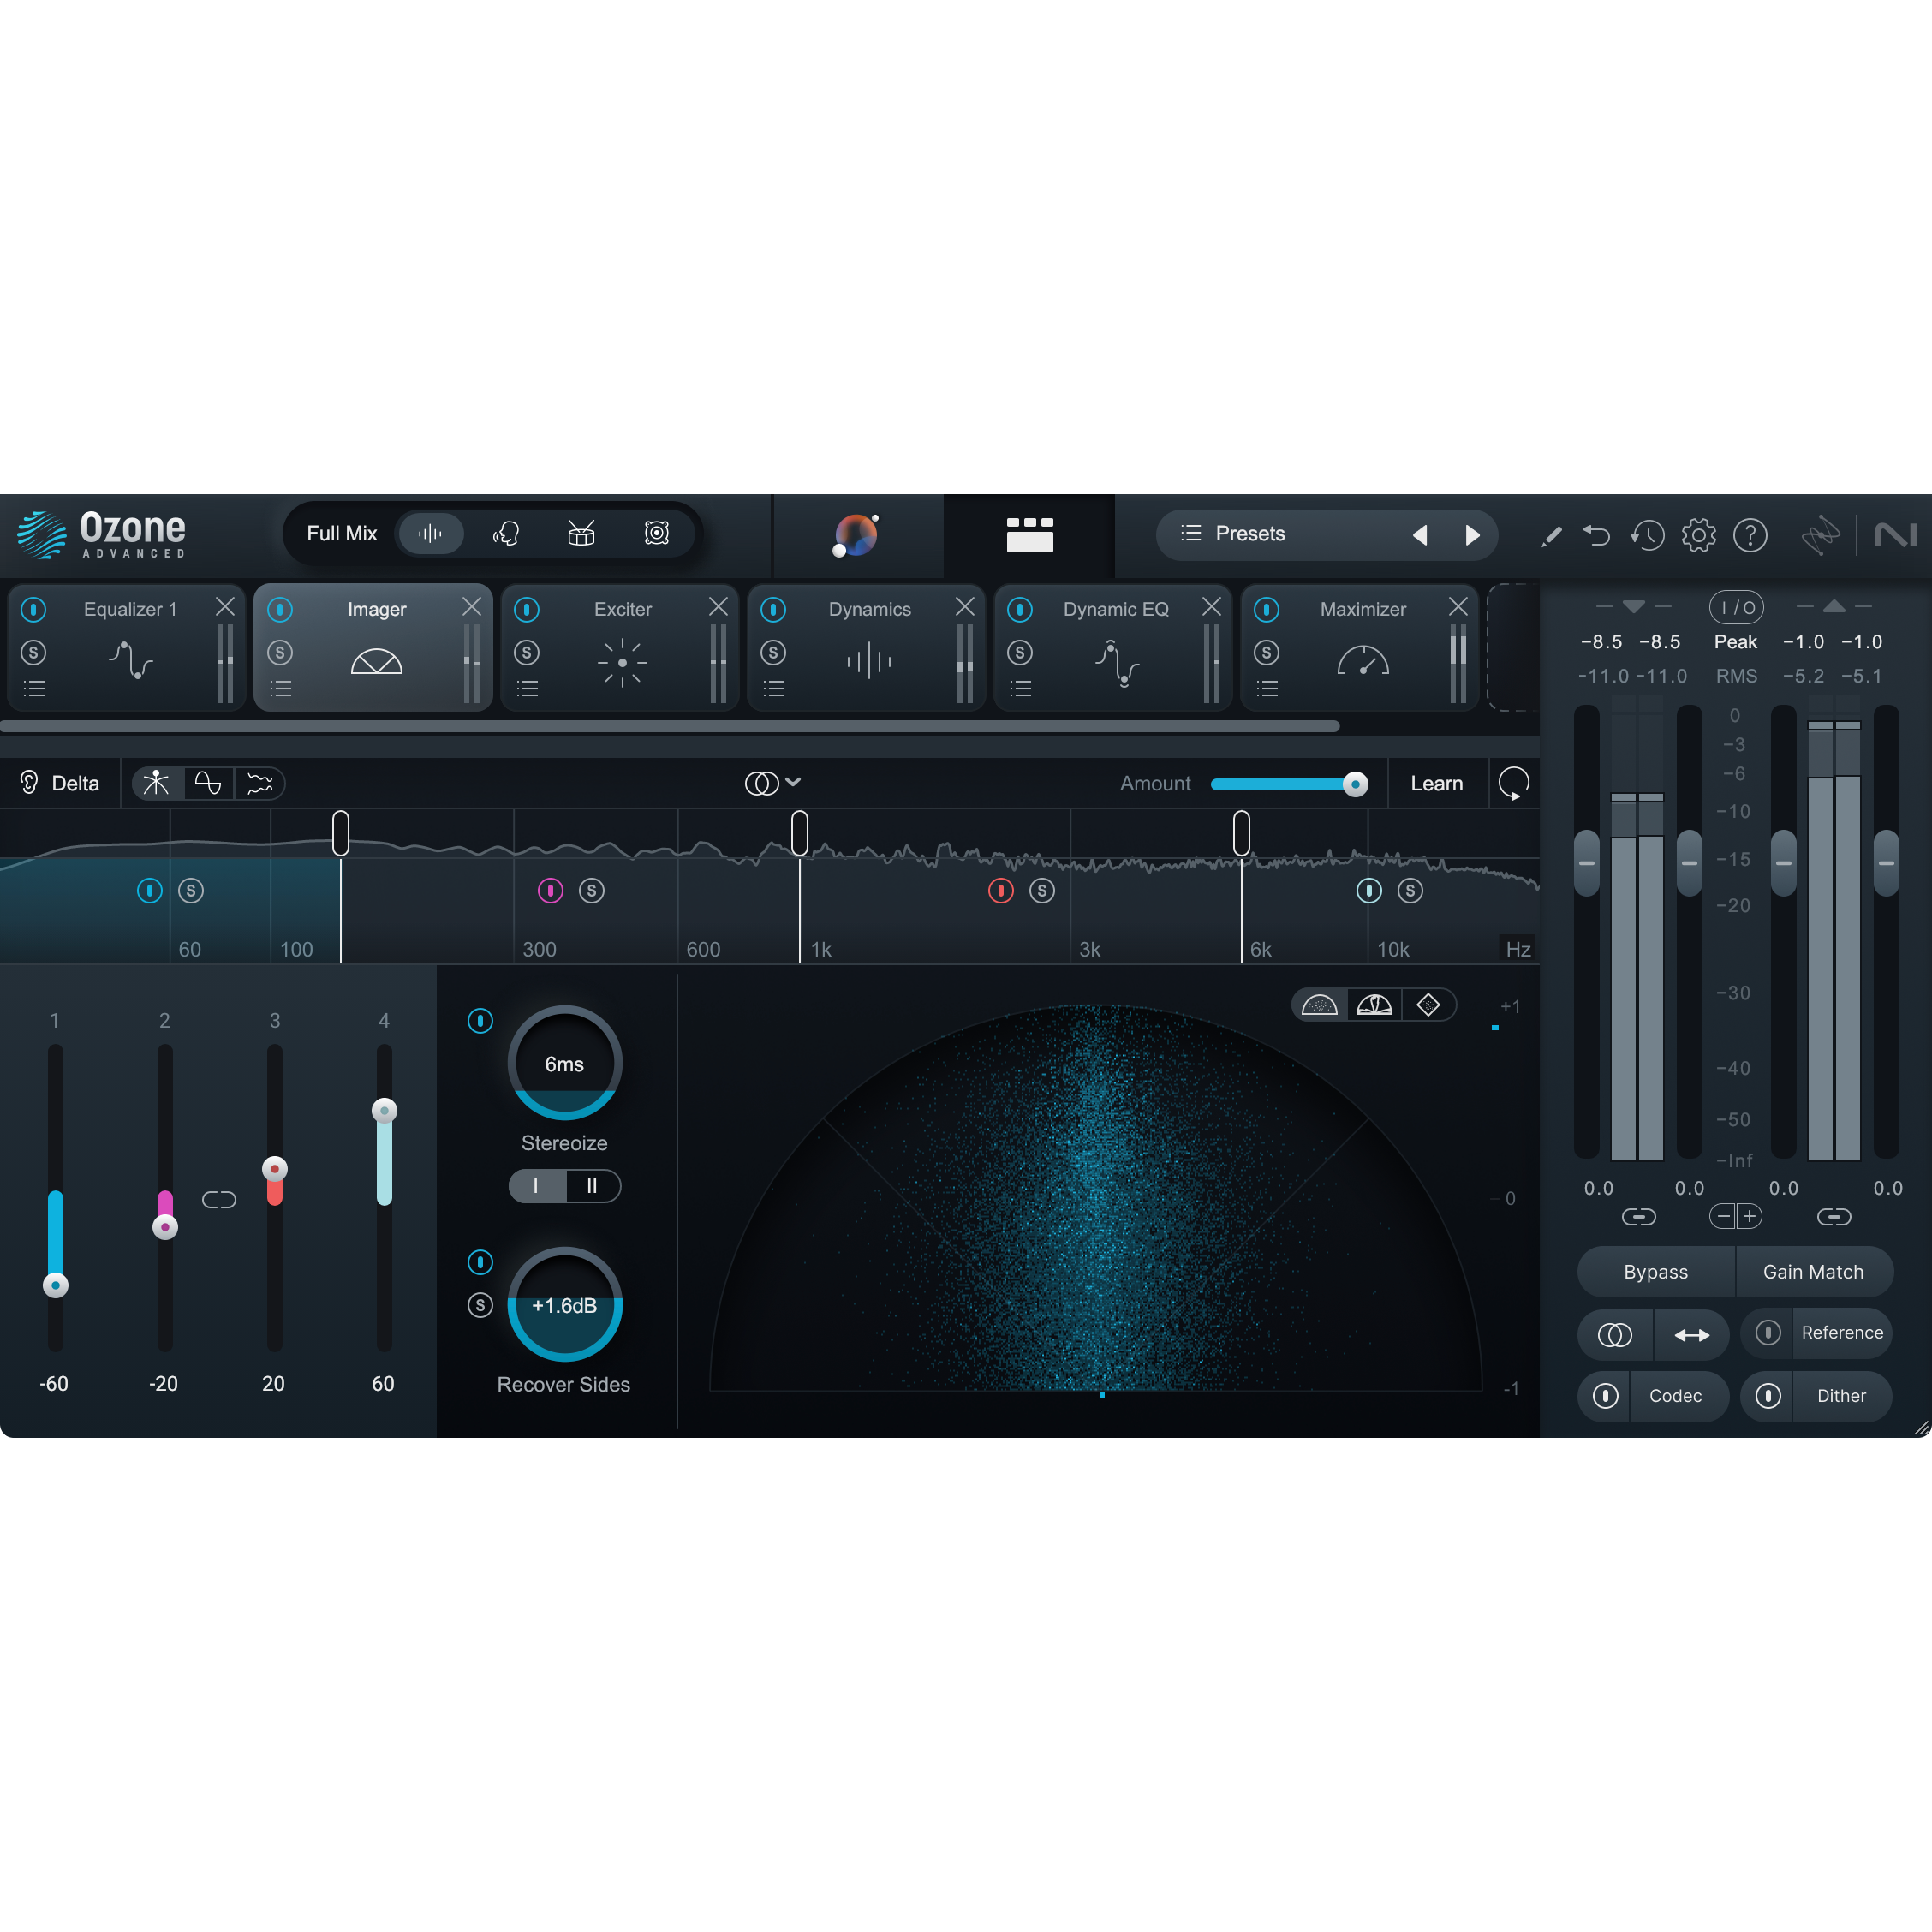Toggle Recover Sides power button
The image size is (1932, 1932).
(480, 1263)
